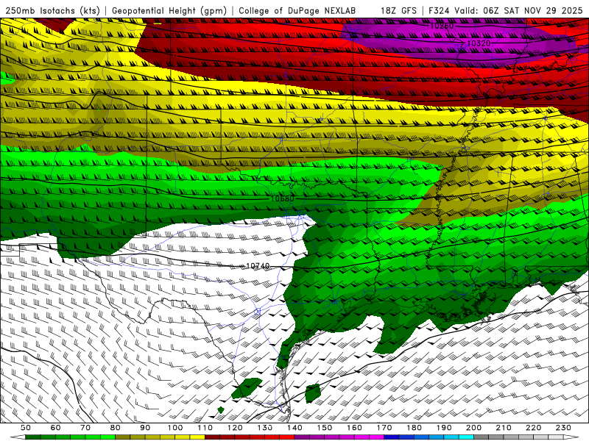
Task: Click the legend value 100
Action: click(175, 428)
